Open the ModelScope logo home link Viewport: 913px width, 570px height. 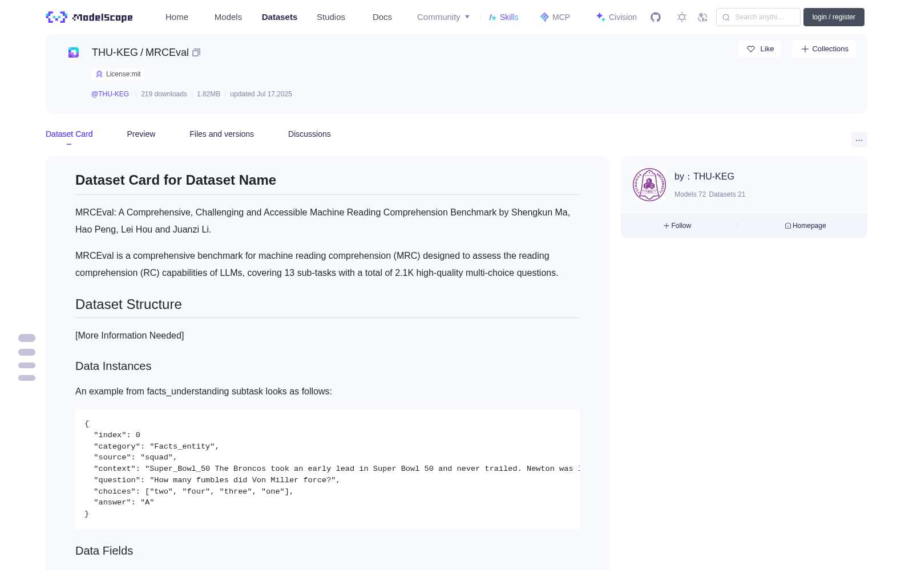click(90, 17)
